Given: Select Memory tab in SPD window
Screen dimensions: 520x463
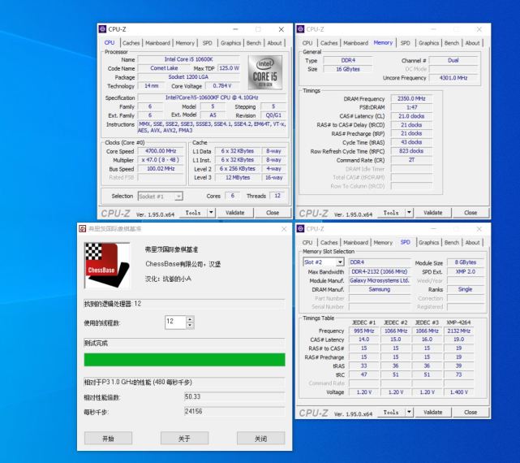Looking at the screenshot, I should tap(383, 242).
